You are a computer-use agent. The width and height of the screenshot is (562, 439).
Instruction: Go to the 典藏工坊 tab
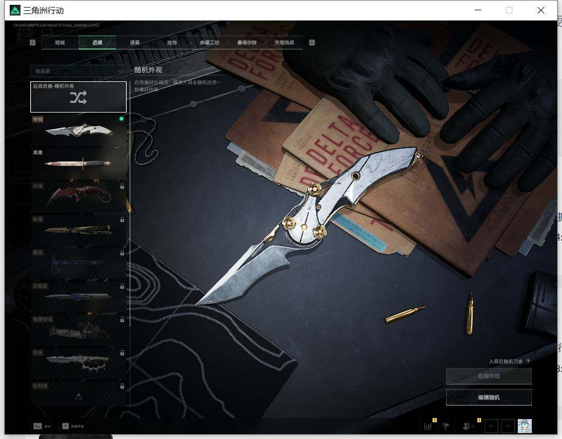pos(209,43)
